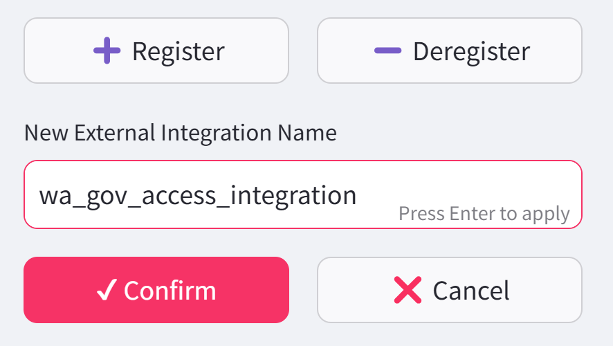
Task: Click the white checkmark icon
Action: coord(106,291)
